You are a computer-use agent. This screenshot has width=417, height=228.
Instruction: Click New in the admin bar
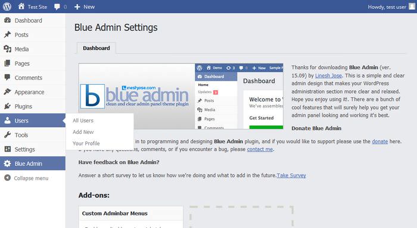[89, 7]
